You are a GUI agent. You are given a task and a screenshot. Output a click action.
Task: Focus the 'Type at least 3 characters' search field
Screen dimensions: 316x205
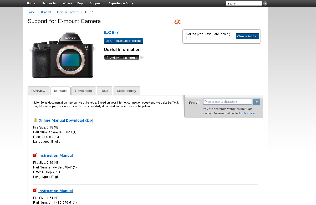coord(227,102)
